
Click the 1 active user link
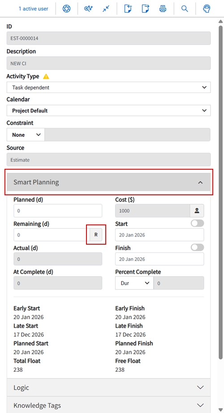click(x=34, y=9)
